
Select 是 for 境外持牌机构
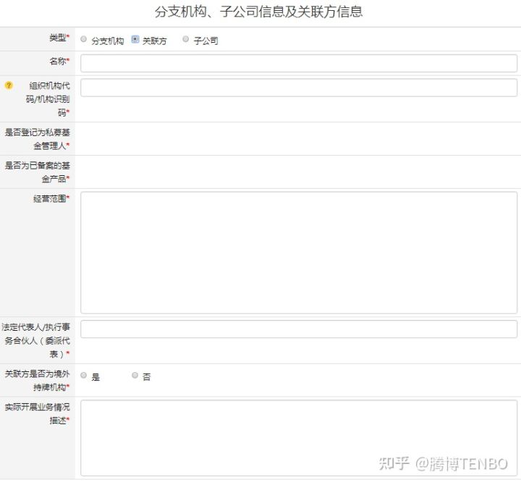pos(84,376)
